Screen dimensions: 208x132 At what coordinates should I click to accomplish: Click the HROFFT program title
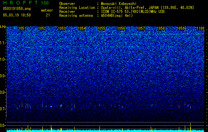point(20,3)
